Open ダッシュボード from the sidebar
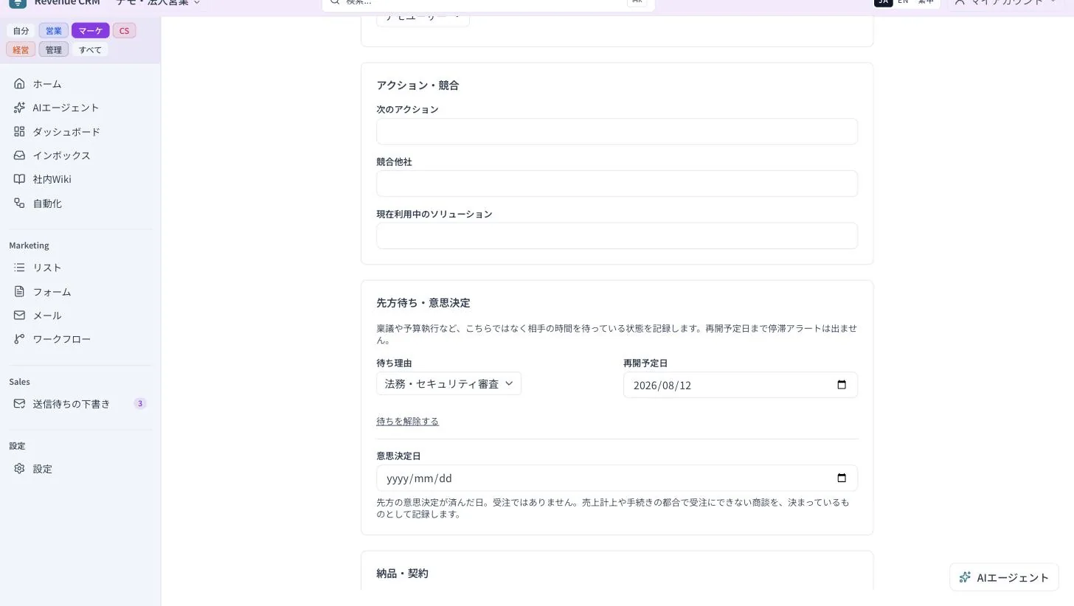Screen dimensions: 1074x606 [80, 131]
